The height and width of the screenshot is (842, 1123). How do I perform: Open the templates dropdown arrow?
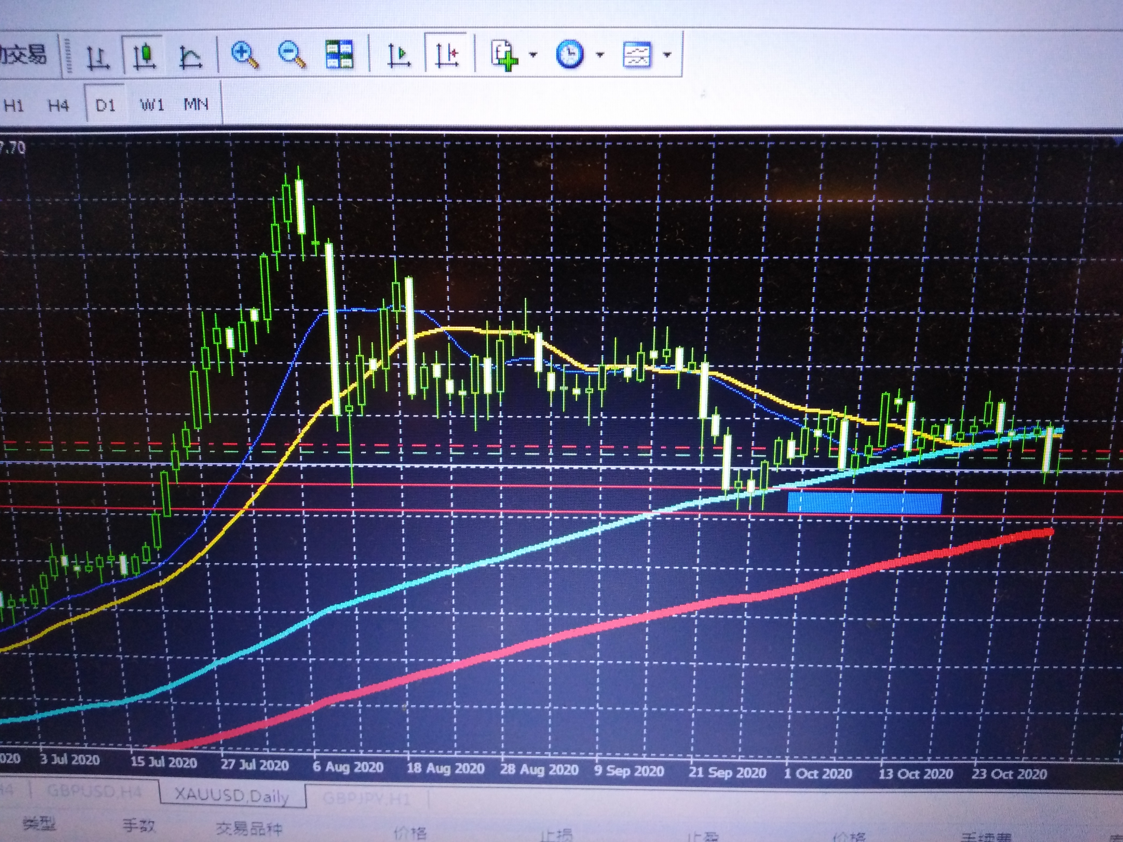pos(668,55)
